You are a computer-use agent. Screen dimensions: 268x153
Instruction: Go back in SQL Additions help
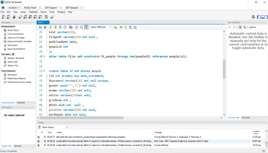coord(229,27)
